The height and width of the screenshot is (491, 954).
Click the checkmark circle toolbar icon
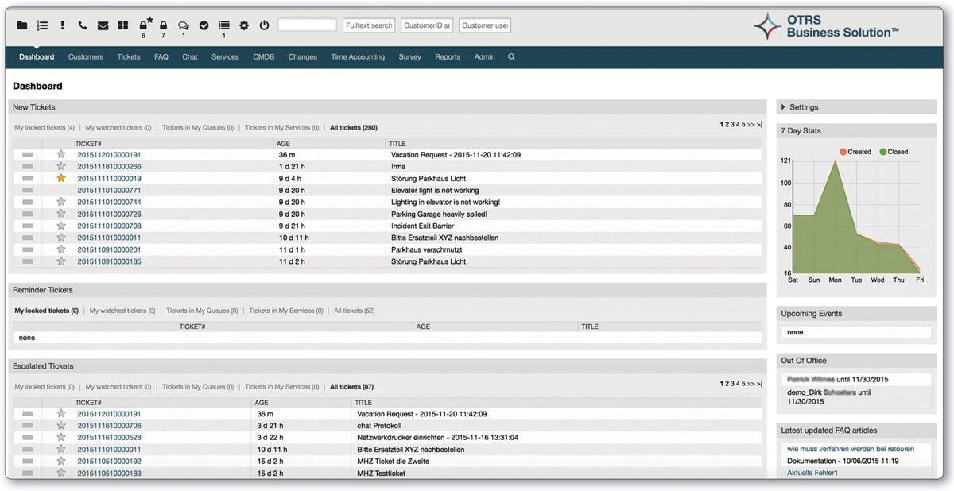pos(204,25)
